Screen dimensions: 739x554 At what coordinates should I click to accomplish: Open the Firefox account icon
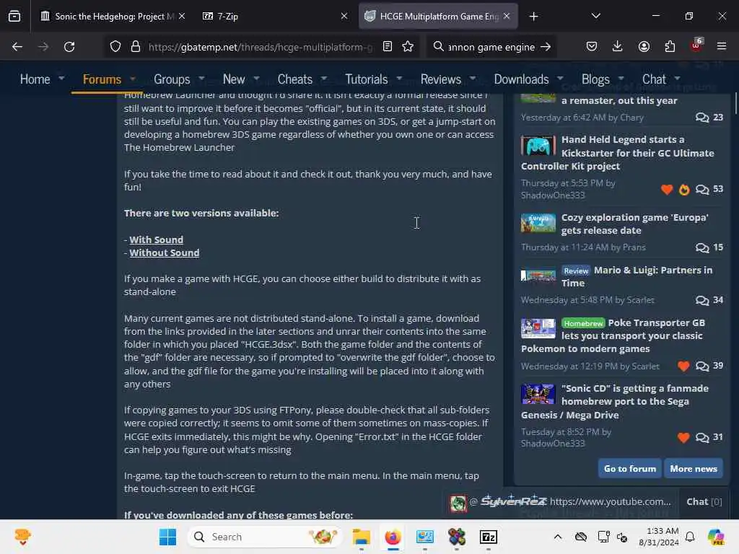tap(644, 46)
